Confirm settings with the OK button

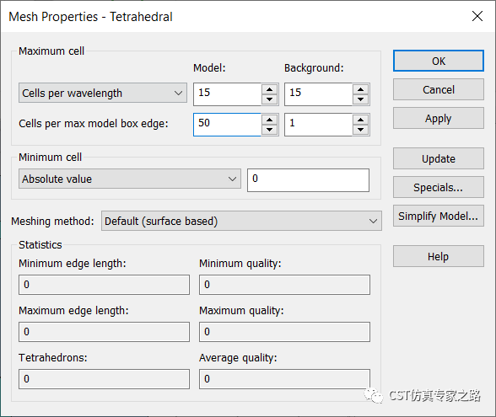[x=439, y=61]
